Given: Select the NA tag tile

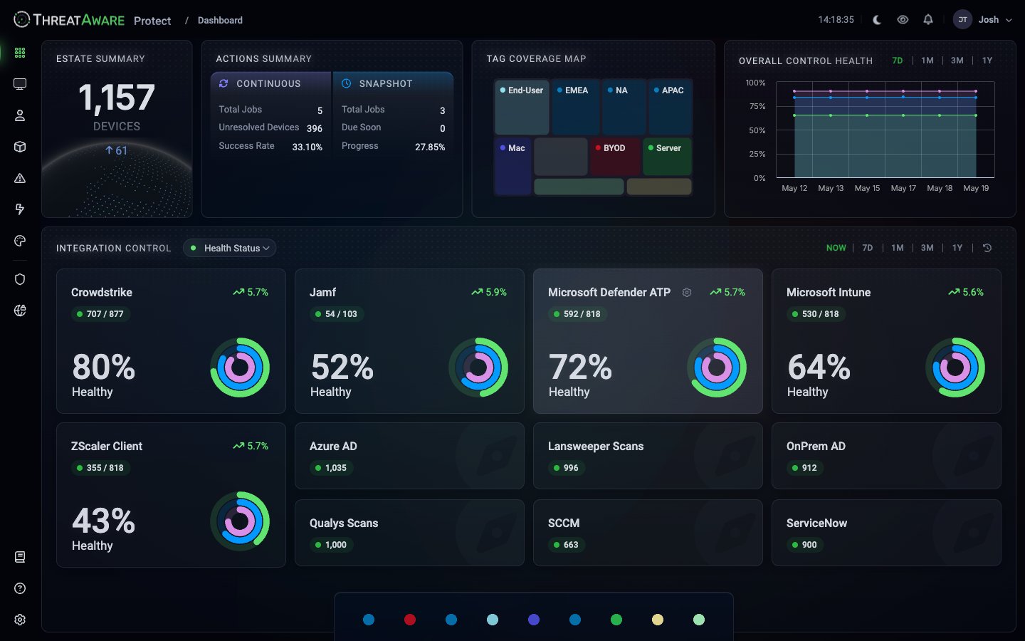Looking at the screenshot, I should pos(624,107).
